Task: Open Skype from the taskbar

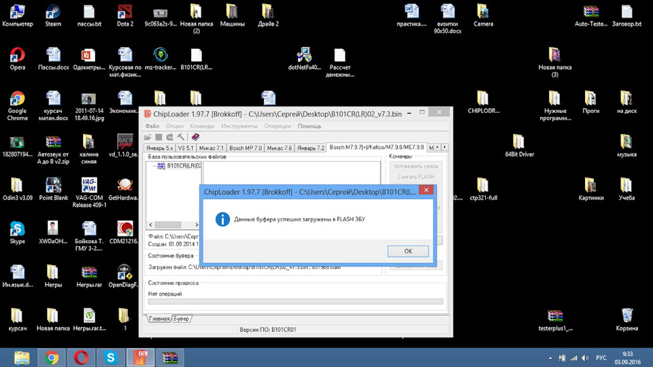Action: (111, 357)
